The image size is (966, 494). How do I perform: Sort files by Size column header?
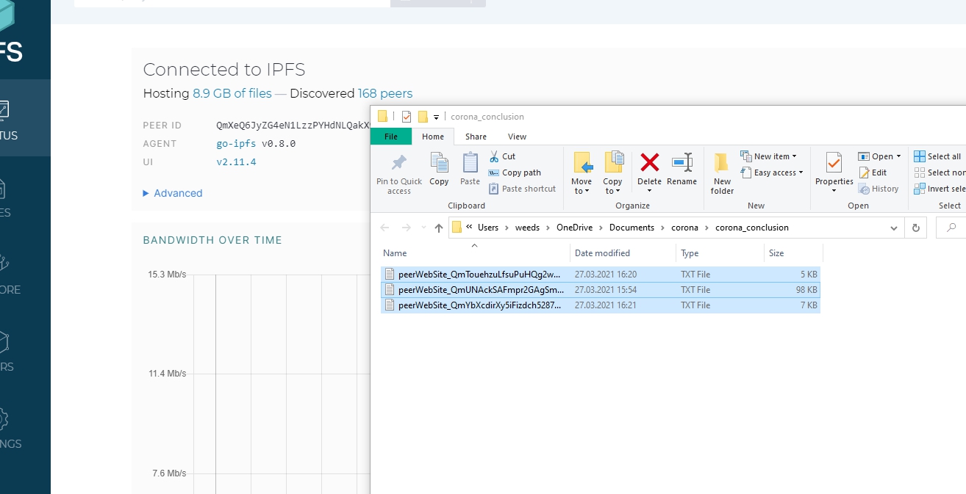(x=793, y=253)
